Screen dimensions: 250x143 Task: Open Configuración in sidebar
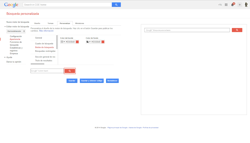(16, 36)
